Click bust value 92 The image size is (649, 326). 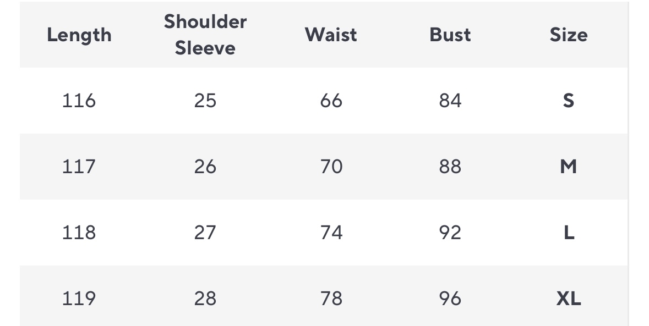coord(450,233)
